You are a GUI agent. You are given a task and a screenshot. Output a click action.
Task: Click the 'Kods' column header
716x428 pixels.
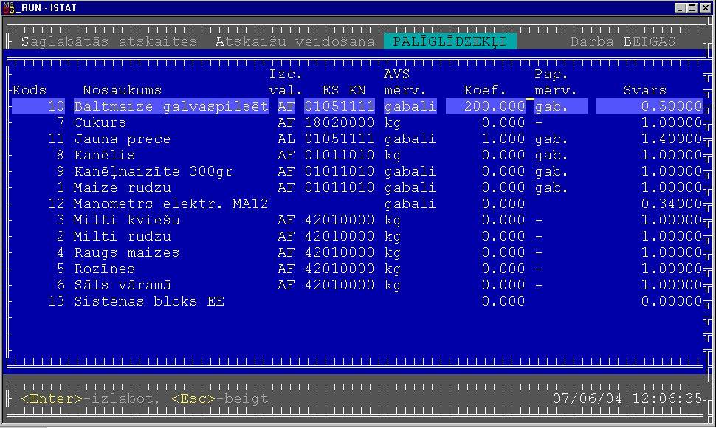tap(30, 90)
